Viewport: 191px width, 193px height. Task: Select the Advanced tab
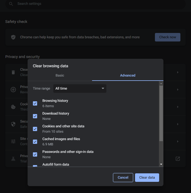coord(128,75)
